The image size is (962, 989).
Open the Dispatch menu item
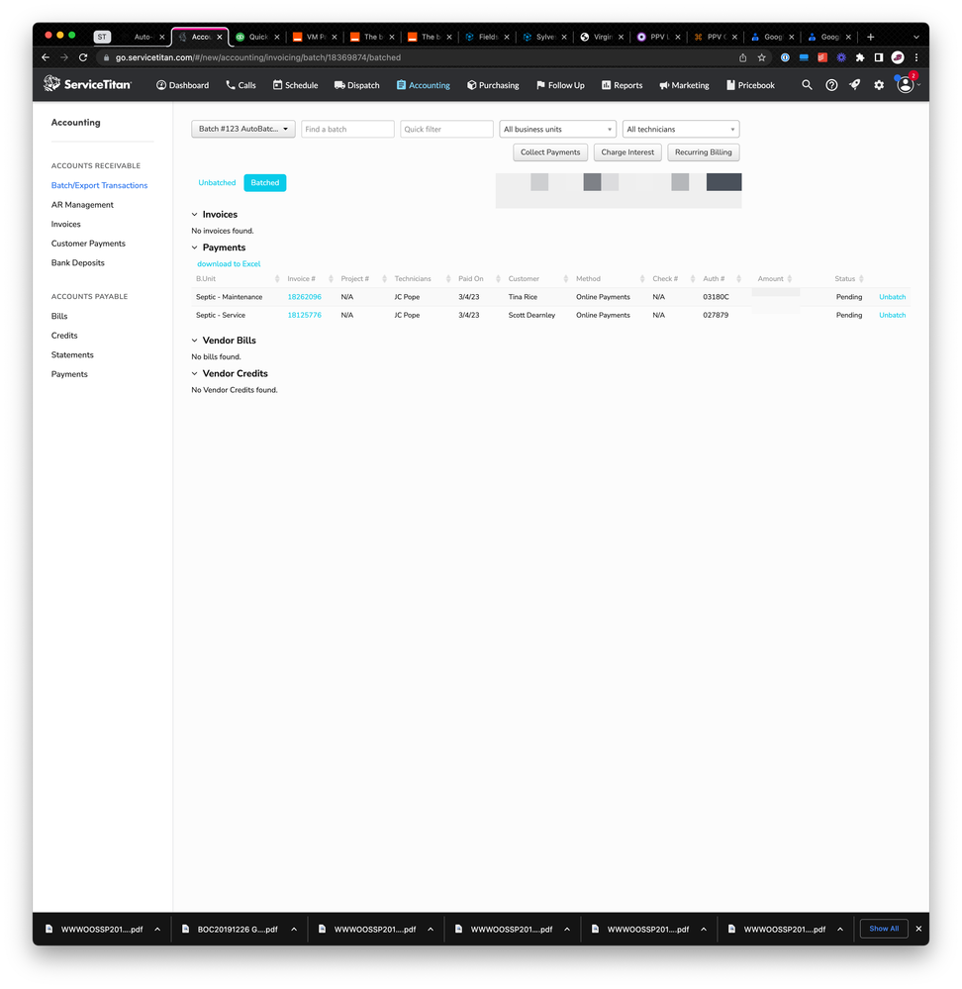click(x=357, y=85)
